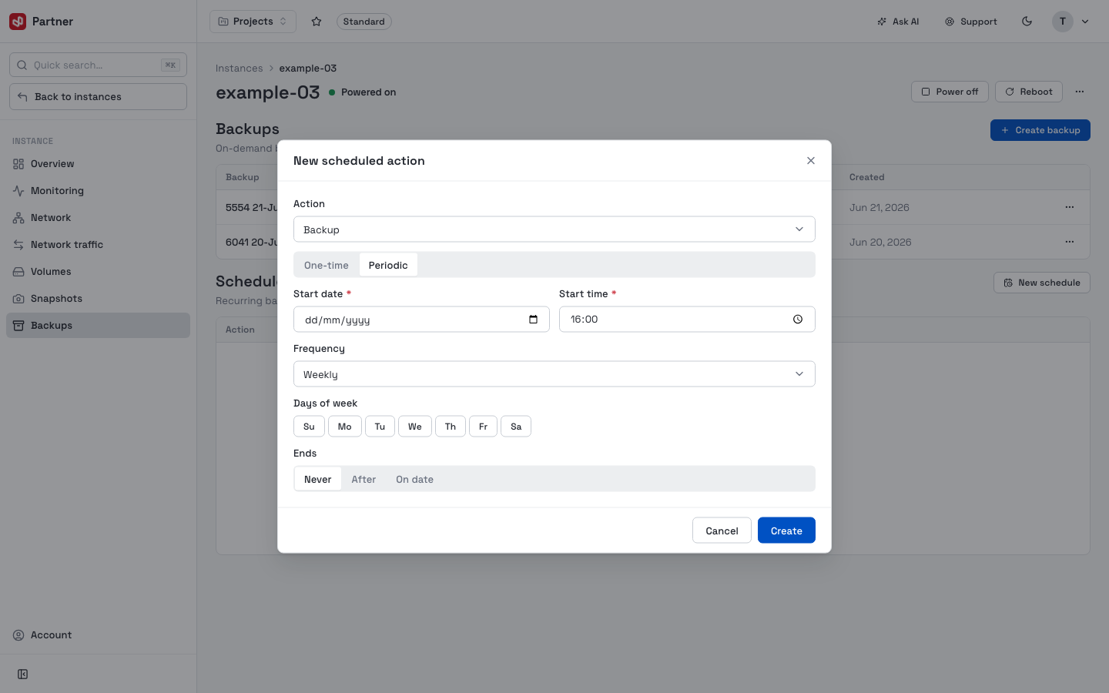Toggle Wednesday in Days of week
The height and width of the screenshot is (693, 1109).
[415, 427]
